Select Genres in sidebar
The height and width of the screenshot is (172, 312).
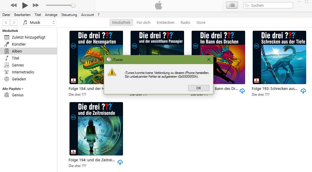28,65
